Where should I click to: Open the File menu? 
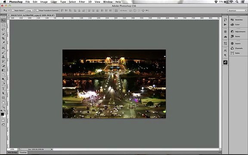click(x=28, y=2)
